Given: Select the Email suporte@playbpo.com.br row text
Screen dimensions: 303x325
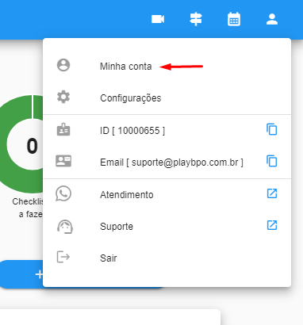Looking at the screenshot, I should tap(171, 162).
